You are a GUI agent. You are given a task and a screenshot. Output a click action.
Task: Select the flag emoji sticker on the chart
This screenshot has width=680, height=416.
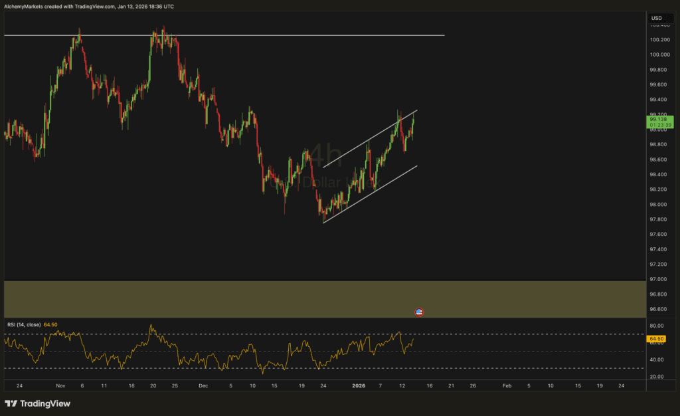419,312
